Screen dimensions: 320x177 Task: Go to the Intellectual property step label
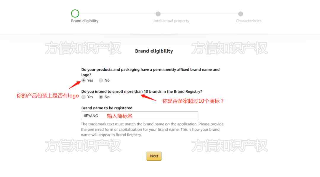(x=172, y=21)
